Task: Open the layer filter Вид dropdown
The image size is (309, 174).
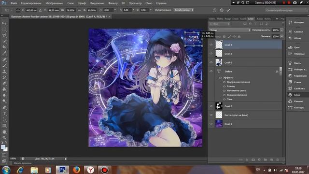Action: pyautogui.click(x=220, y=24)
